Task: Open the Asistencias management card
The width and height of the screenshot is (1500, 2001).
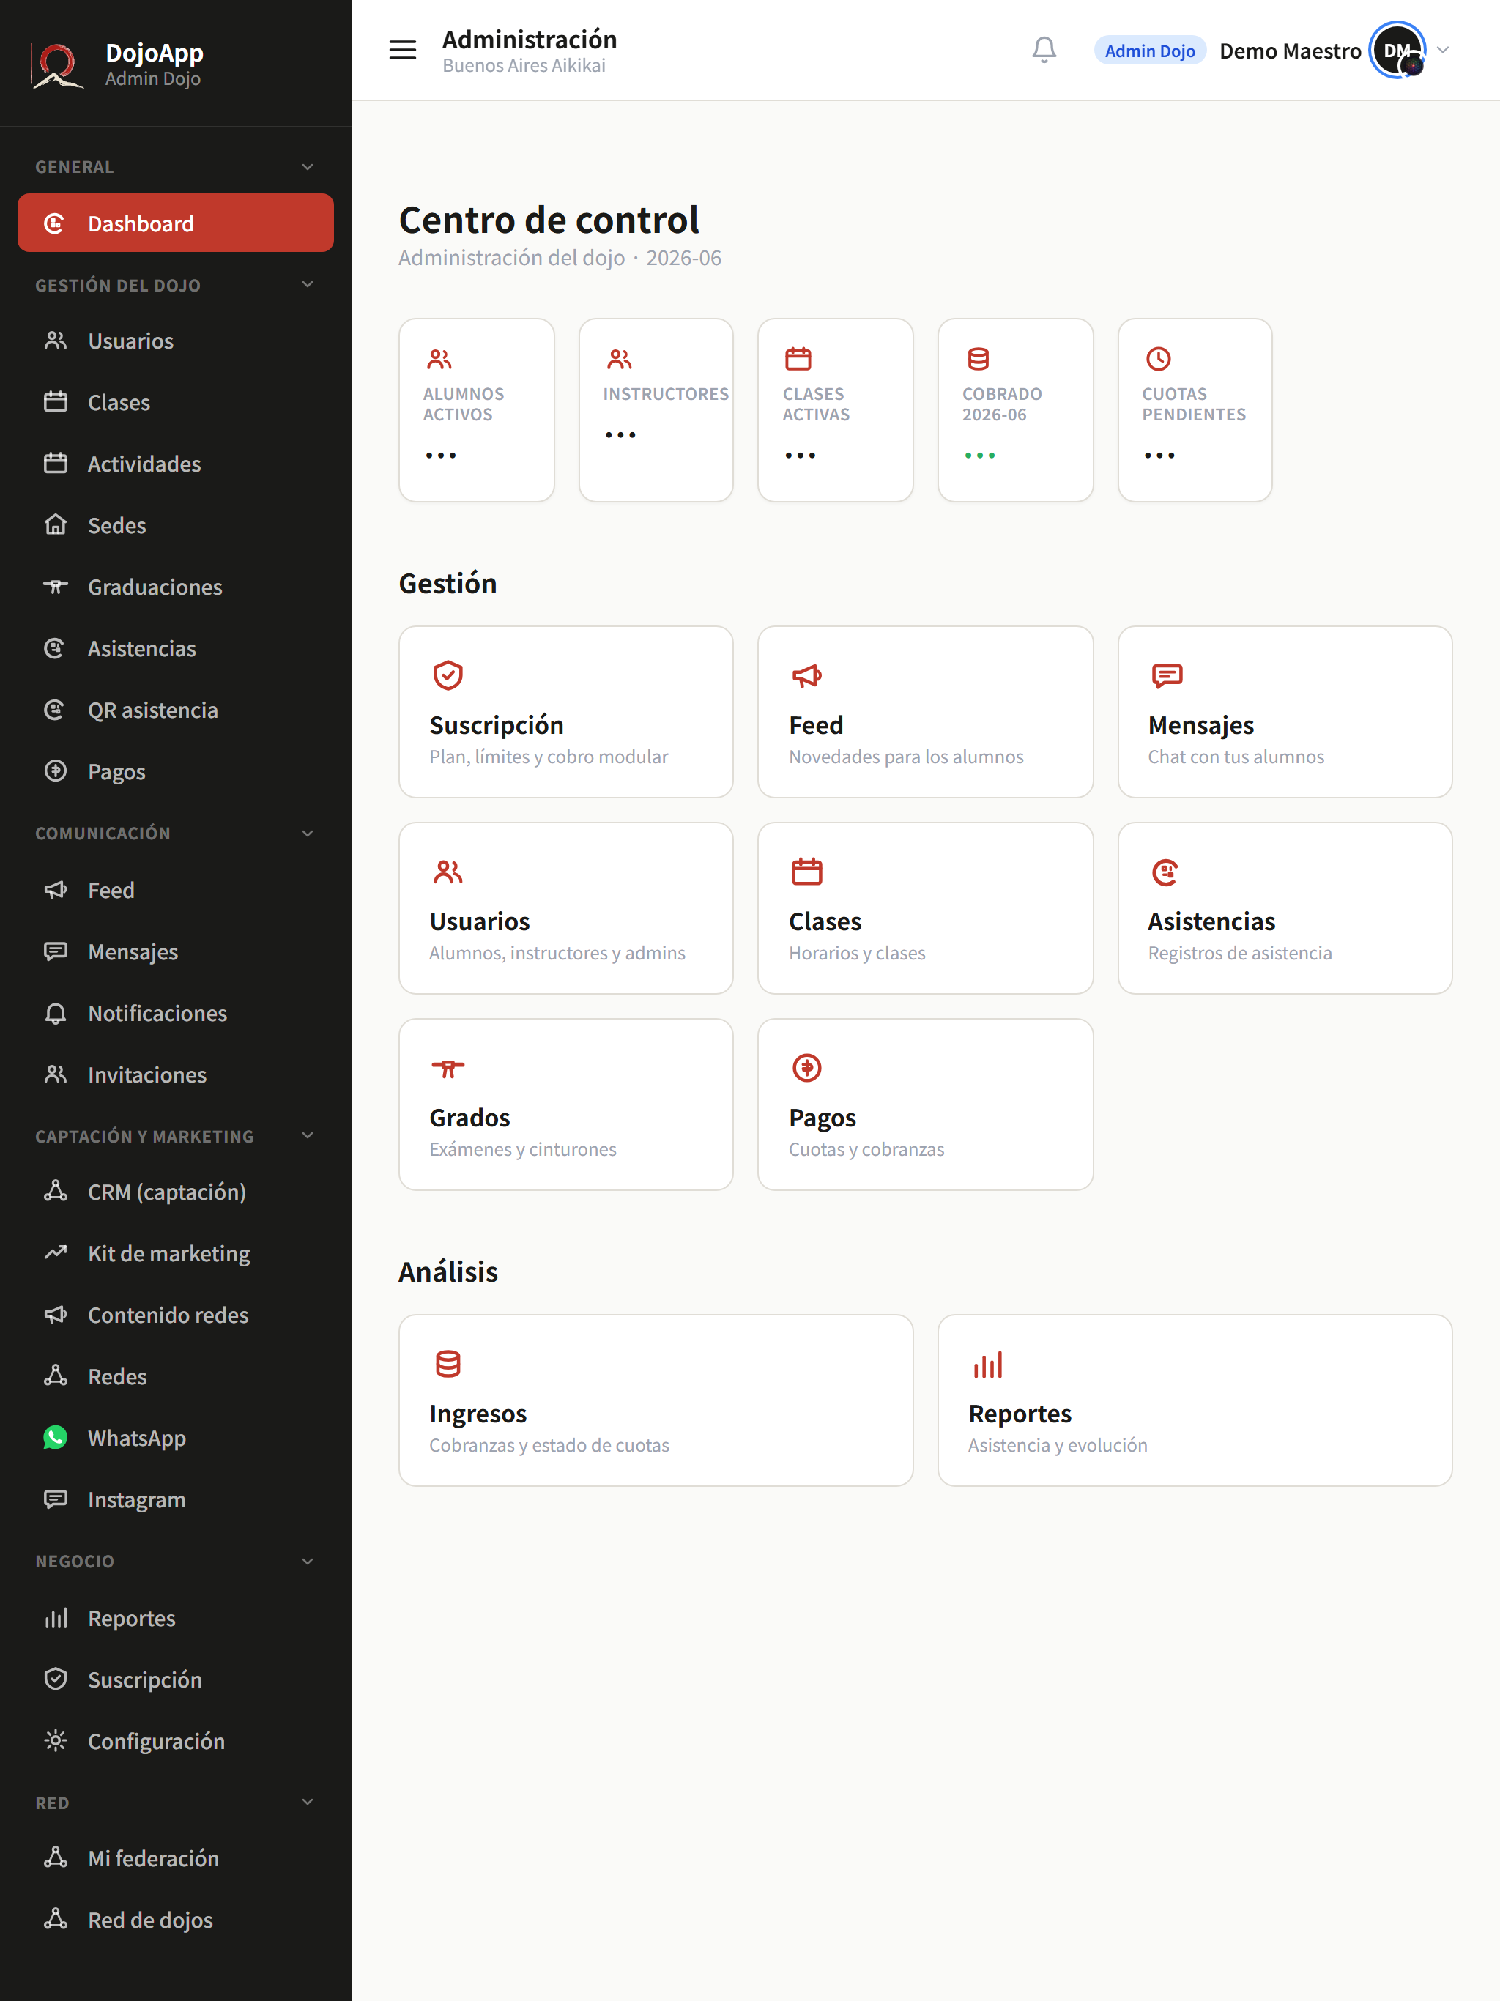Action: pyautogui.click(x=1285, y=908)
